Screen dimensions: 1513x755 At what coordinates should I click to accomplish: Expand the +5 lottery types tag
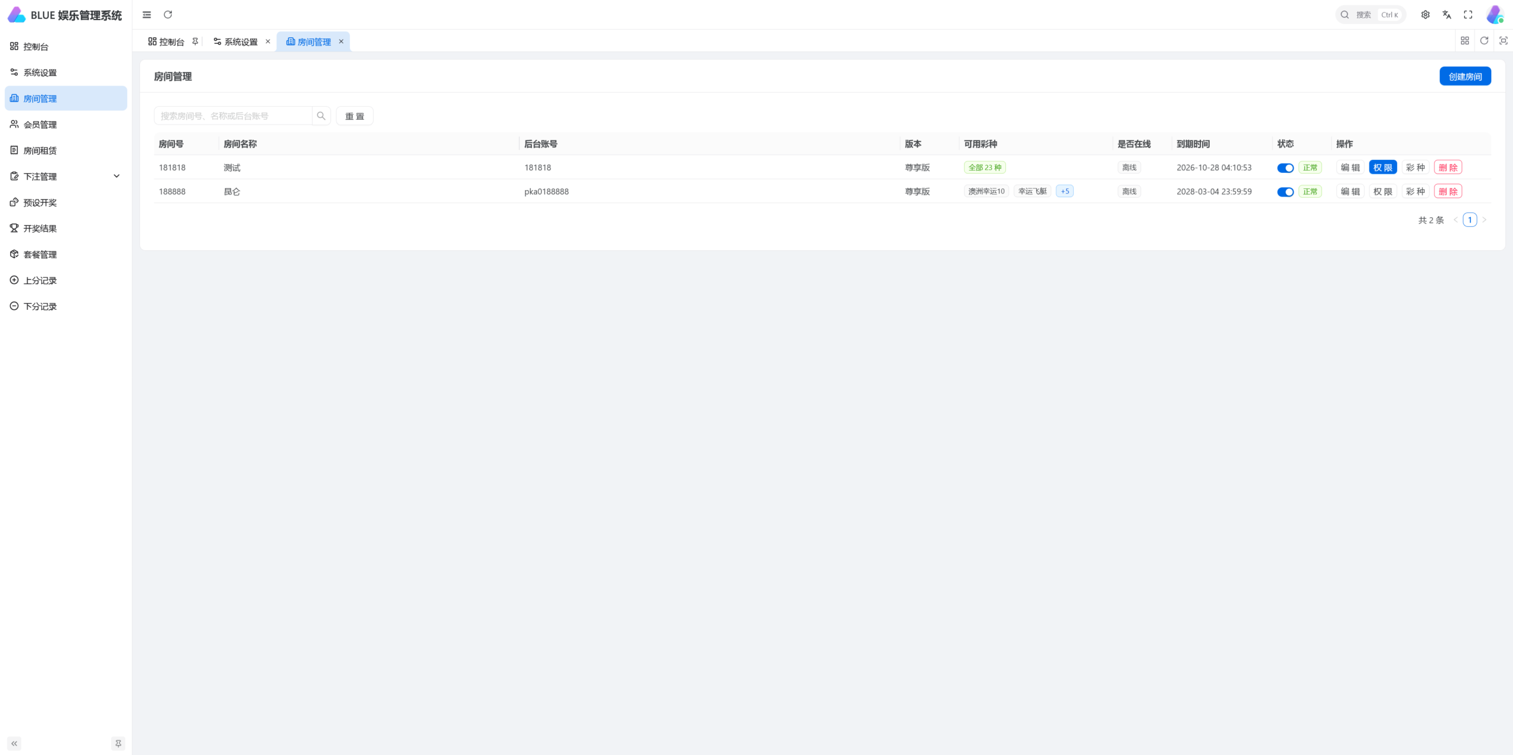coord(1064,191)
